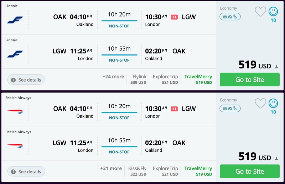Click the Finnair logo on the outbound flight
Viewport: 285px width, 184px height.
click(x=15, y=20)
